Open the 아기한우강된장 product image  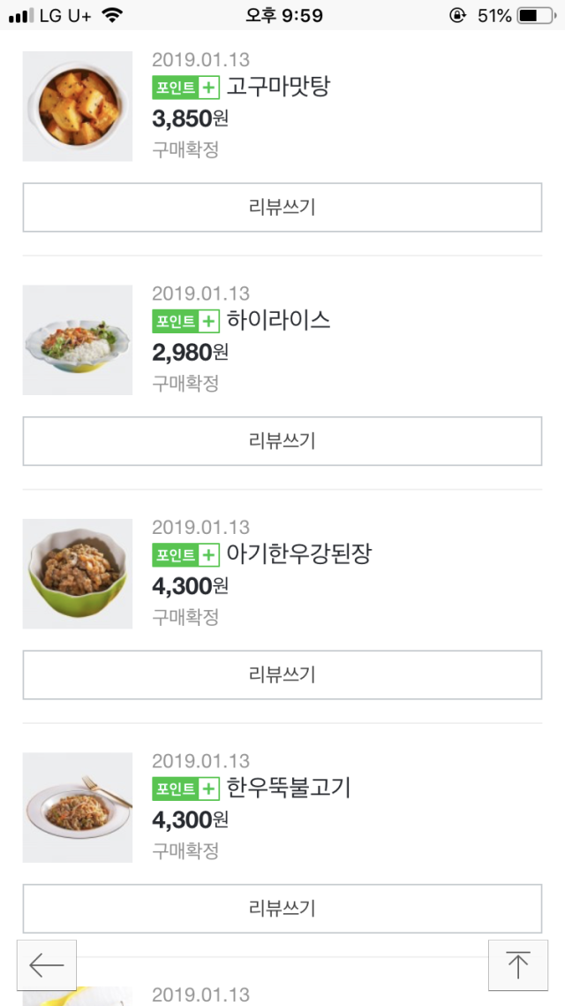(78, 574)
